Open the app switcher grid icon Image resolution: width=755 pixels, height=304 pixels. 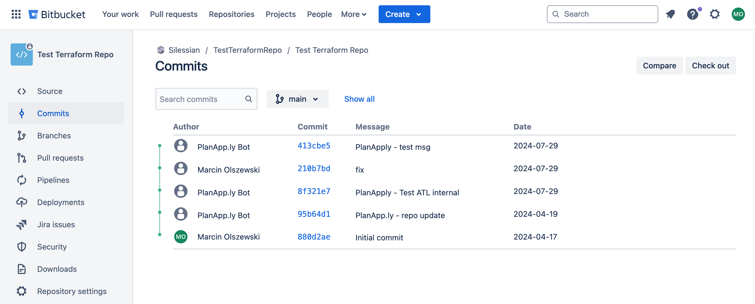point(16,14)
